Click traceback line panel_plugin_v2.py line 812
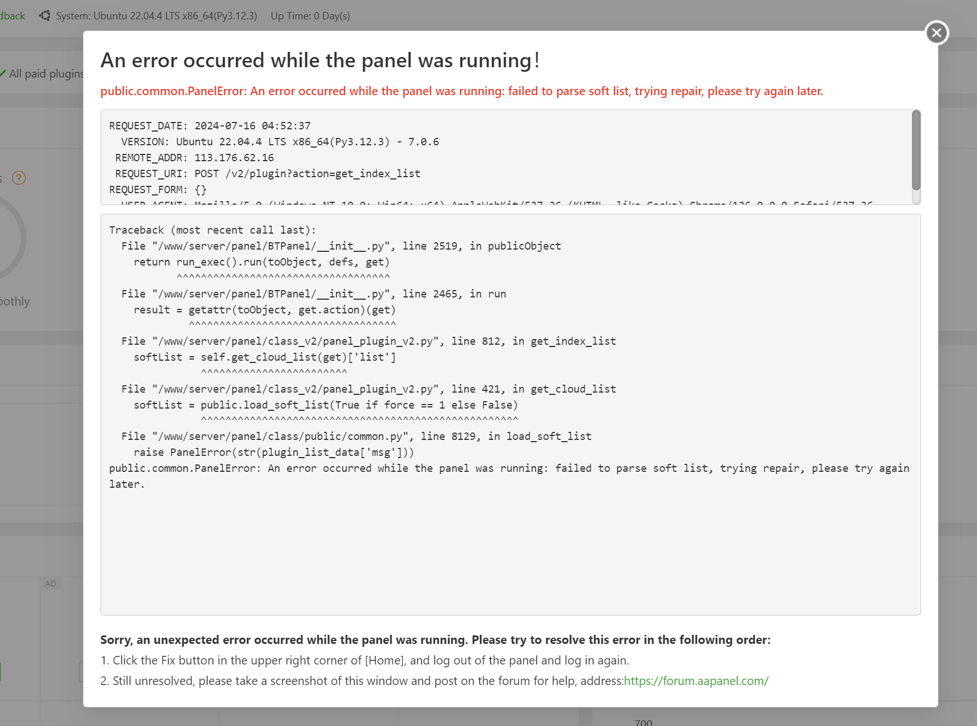Screen dimensions: 977x726 pos(368,341)
